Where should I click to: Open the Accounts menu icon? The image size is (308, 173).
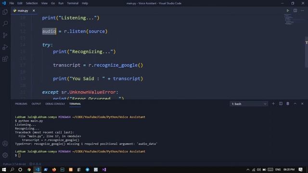click(5, 143)
